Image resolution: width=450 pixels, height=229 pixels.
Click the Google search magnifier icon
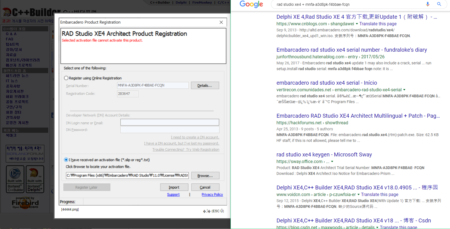439,4
